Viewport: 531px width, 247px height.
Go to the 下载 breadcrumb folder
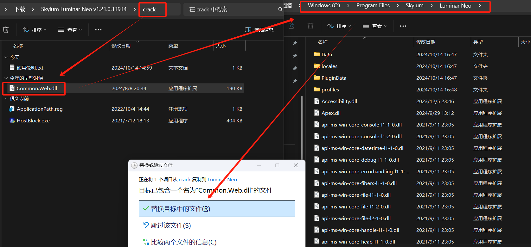(x=20, y=9)
